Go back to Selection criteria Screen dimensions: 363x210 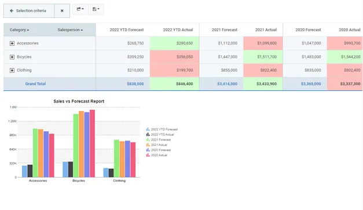click(29, 10)
